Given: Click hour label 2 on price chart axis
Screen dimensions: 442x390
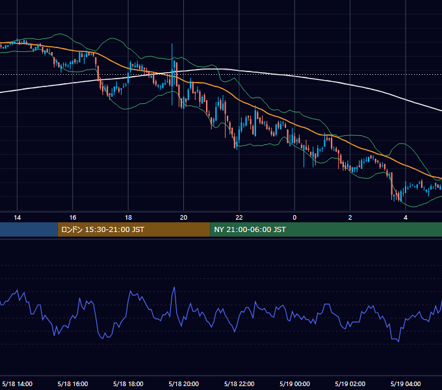Looking at the screenshot, I should pos(350,218).
